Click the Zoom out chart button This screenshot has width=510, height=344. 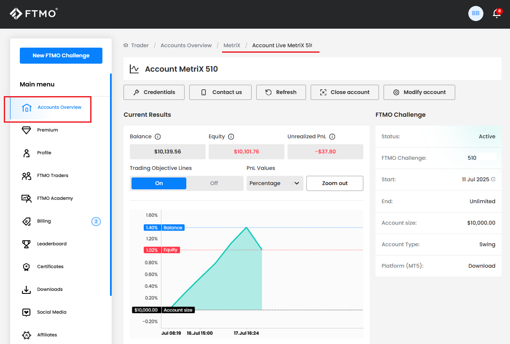[x=335, y=183]
